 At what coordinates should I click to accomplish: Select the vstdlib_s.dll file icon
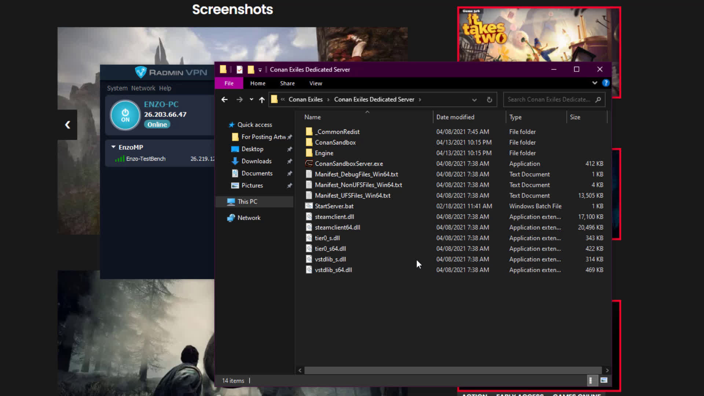tap(309, 259)
